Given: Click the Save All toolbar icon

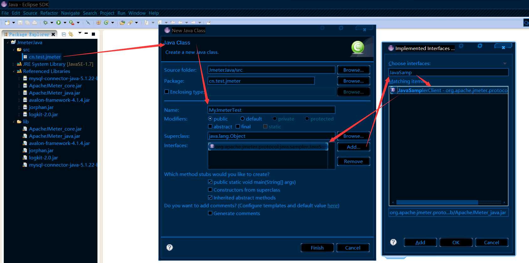Looking at the screenshot, I should 27,23.
